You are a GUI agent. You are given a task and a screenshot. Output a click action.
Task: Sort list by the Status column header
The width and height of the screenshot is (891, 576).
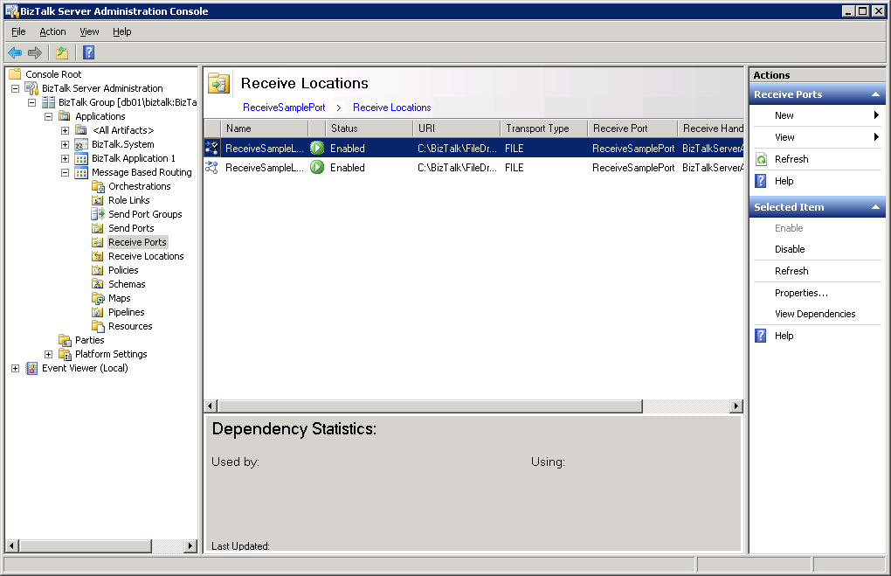(x=370, y=128)
